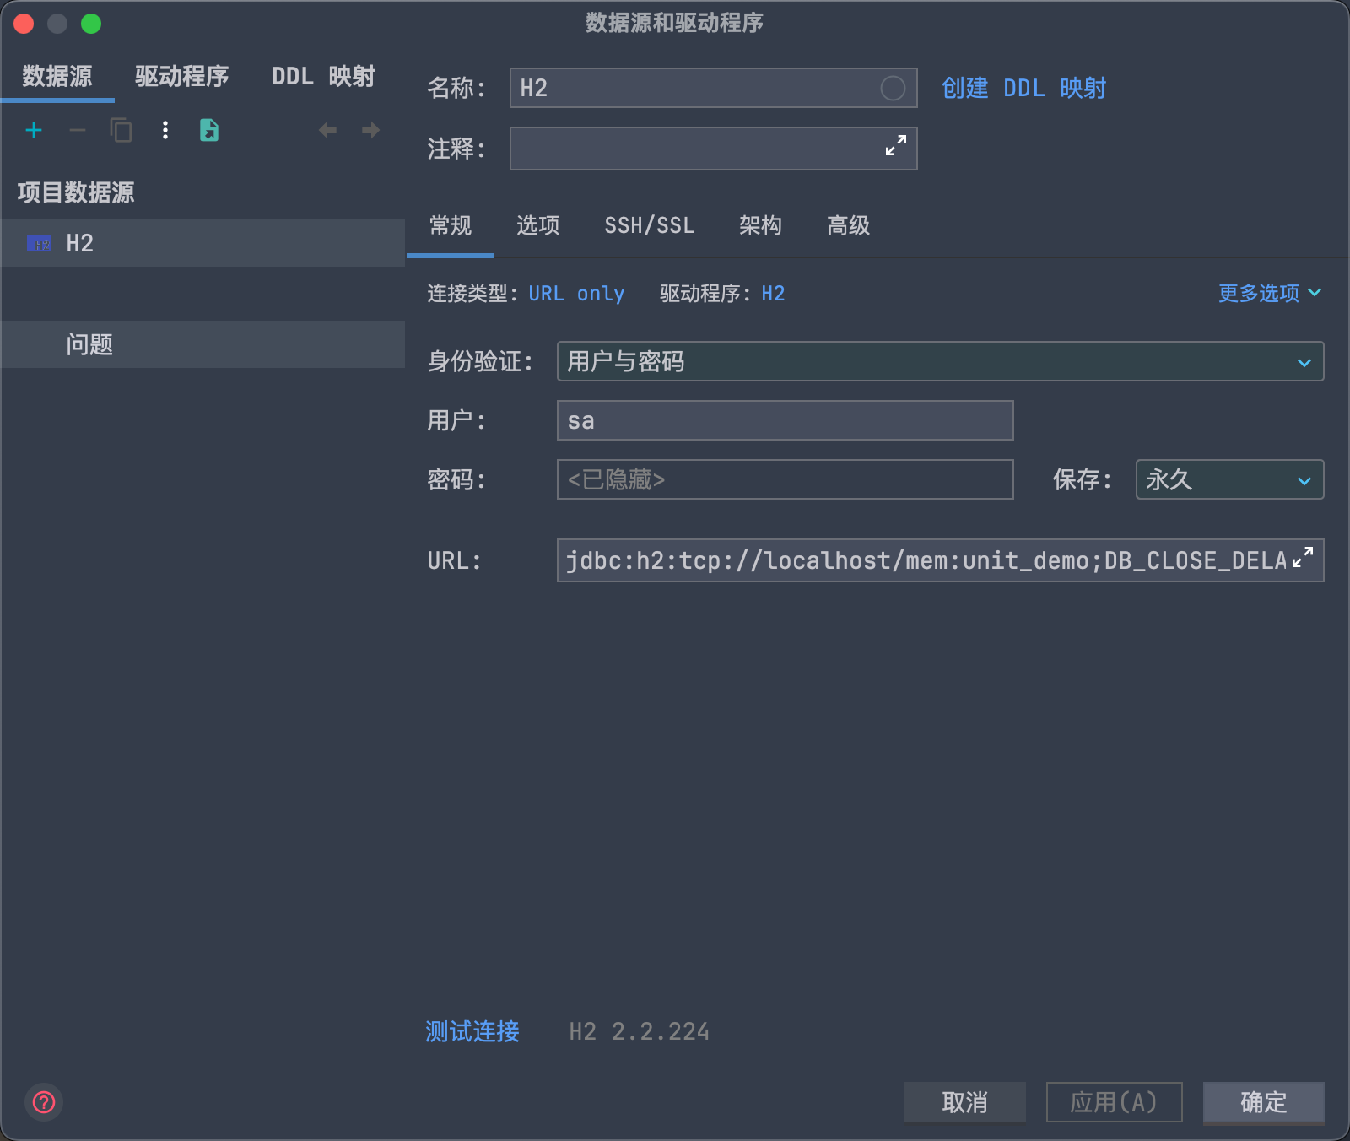Click the forward navigation arrow
The width and height of the screenshot is (1350, 1141).
pos(370,130)
